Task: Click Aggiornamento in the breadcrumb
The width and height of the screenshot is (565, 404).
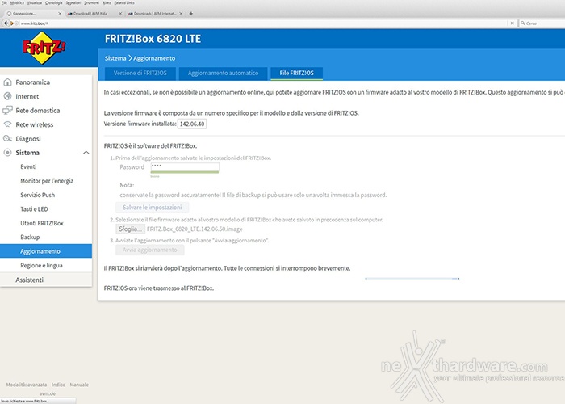Action: [x=154, y=58]
